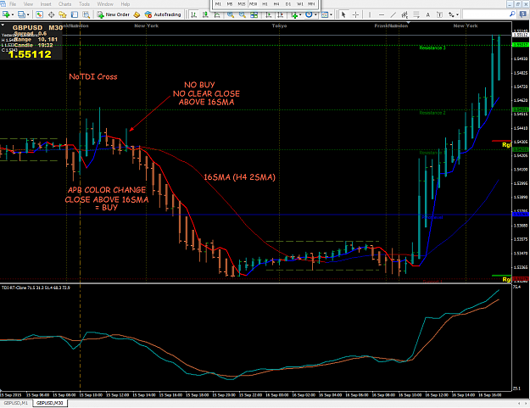Select the Cursor arrow tool

343,14
